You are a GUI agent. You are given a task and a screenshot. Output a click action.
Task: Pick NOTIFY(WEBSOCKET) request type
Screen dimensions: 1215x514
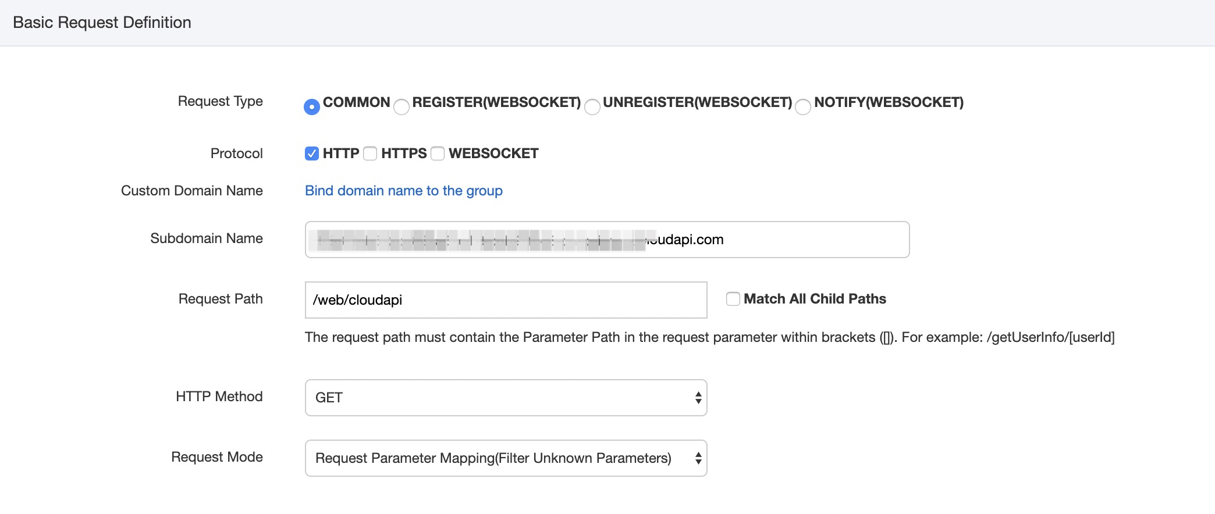[x=803, y=107]
